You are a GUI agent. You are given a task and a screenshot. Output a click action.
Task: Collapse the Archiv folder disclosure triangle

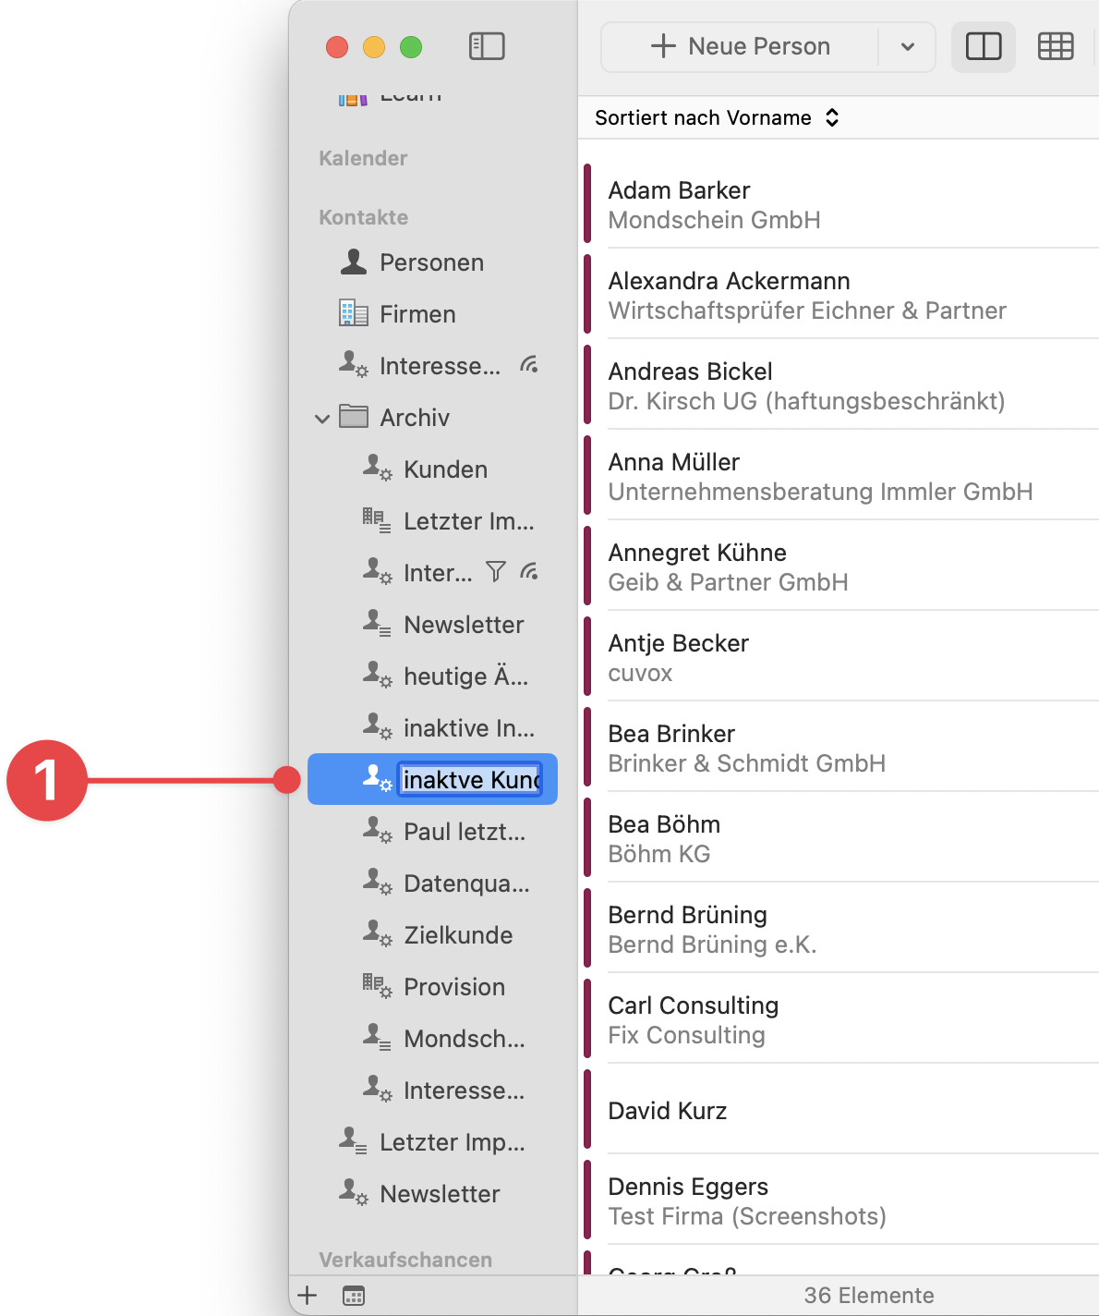322,418
